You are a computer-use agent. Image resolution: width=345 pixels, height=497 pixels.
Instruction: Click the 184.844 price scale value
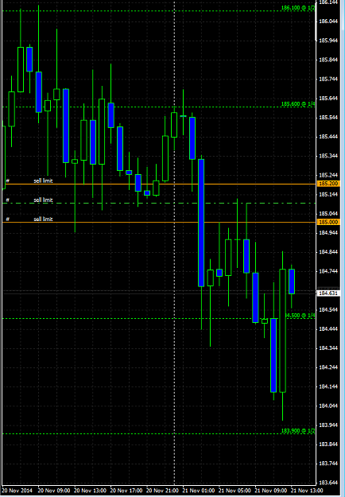click(x=328, y=252)
